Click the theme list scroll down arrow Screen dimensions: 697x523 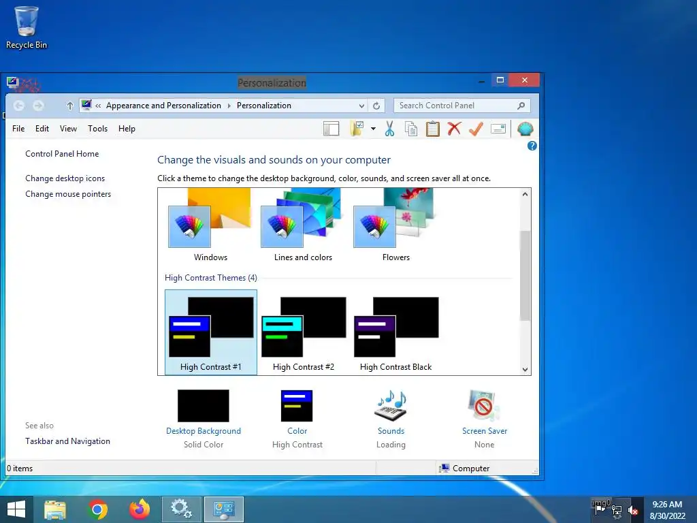(x=525, y=369)
